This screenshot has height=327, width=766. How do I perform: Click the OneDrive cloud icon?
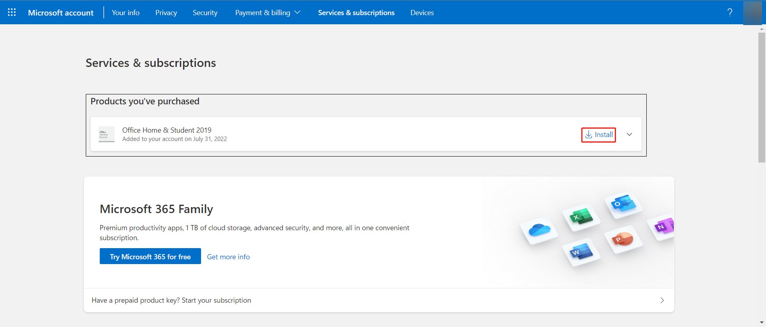(x=539, y=230)
